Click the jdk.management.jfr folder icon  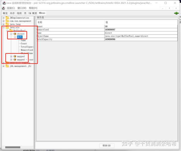pos(7,66)
